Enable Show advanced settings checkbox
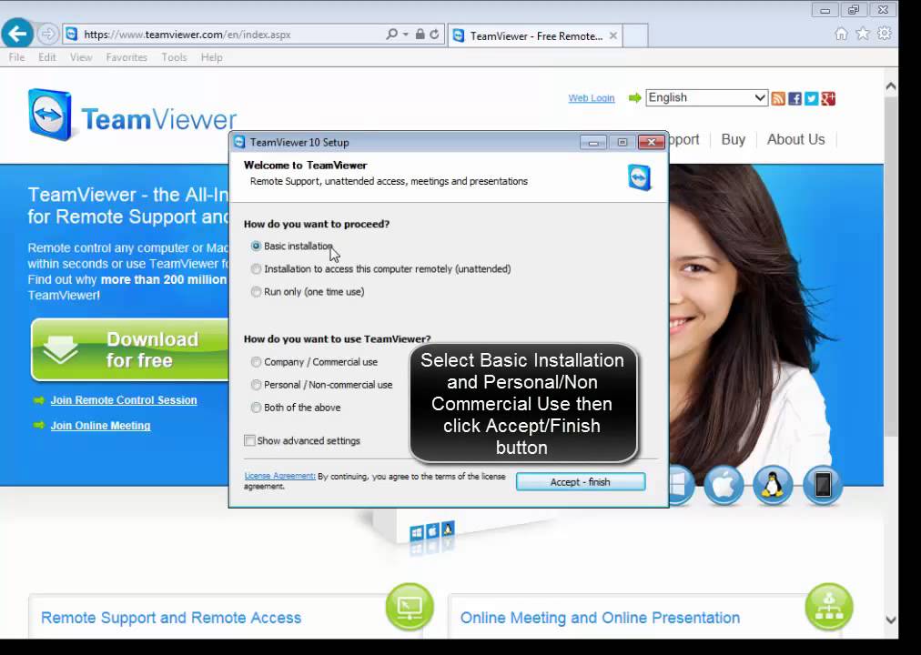 pyautogui.click(x=249, y=441)
